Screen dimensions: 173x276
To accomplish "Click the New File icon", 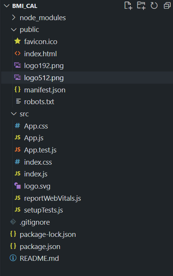I will [x=128, y=6].
